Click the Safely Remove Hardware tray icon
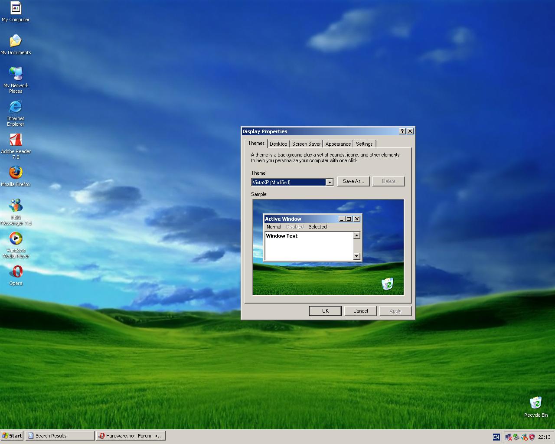This screenshot has height=444, width=555. click(516, 437)
